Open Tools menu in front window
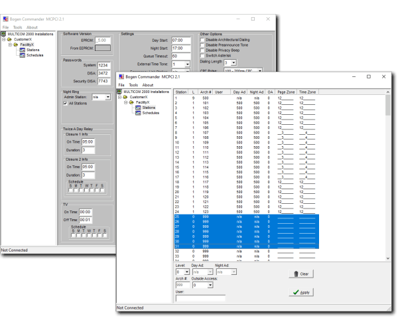The width and height of the screenshot is (398, 332). coord(133,85)
